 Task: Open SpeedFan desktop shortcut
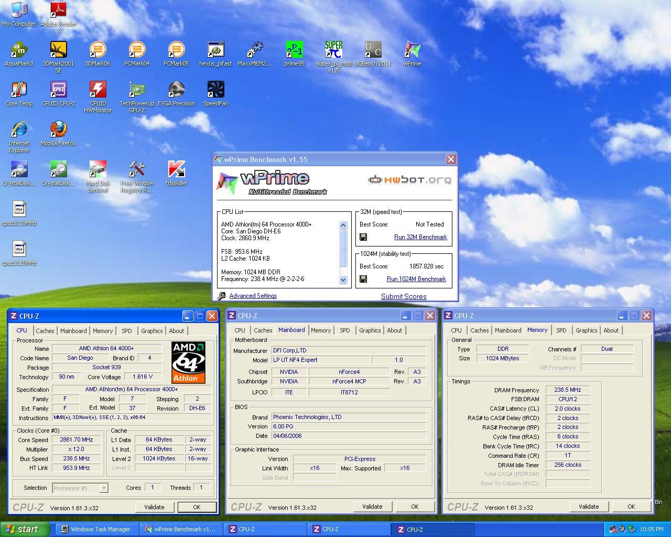pyautogui.click(x=215, y=93)
